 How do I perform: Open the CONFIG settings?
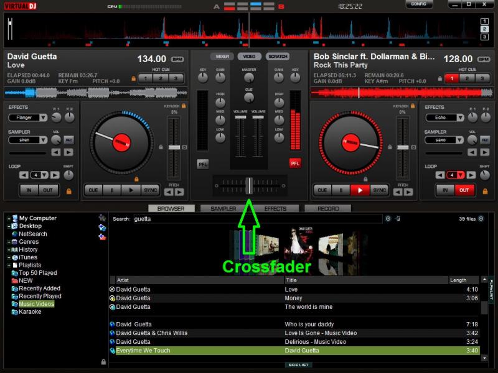[418, 4]
